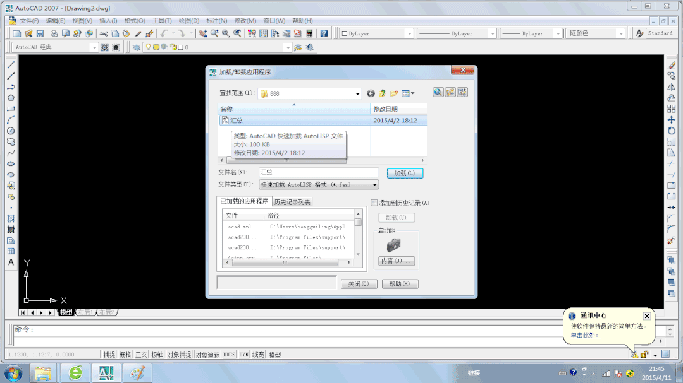683x383 pixels.
Task: Click the Cut toolbar icon
Action: pyautogui.click(x=104, y=33)
